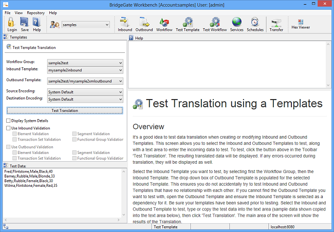Open the View menu
334x232 pixels.
coord(18,13)
